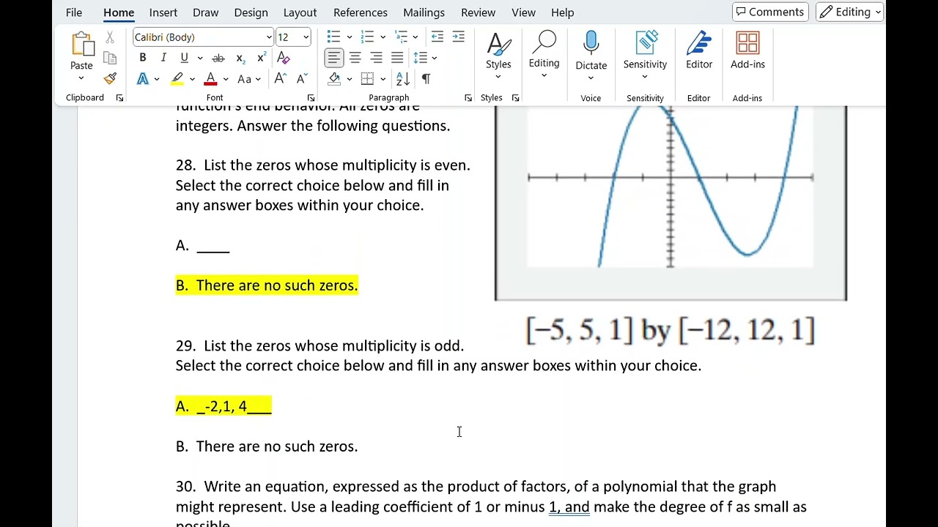The width and height of the screenshot is (938, 527).
Task: Click the Cut scissors icon
Action: [110, 37]
